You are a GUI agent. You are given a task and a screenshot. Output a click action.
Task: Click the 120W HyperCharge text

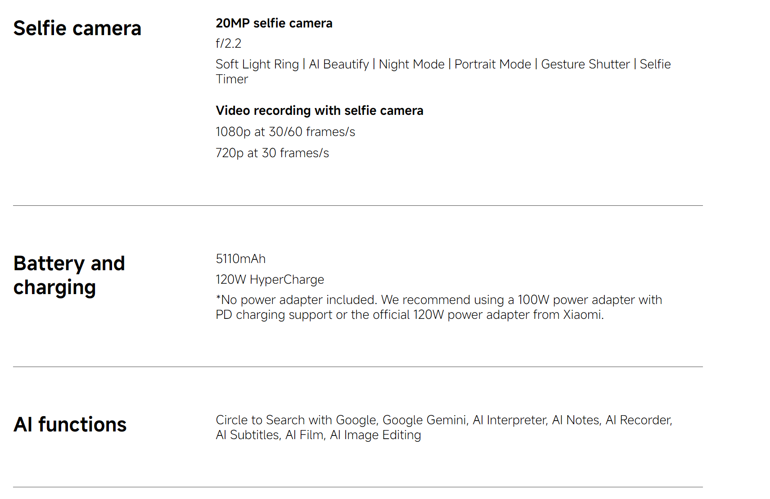[x=270, y=280]
